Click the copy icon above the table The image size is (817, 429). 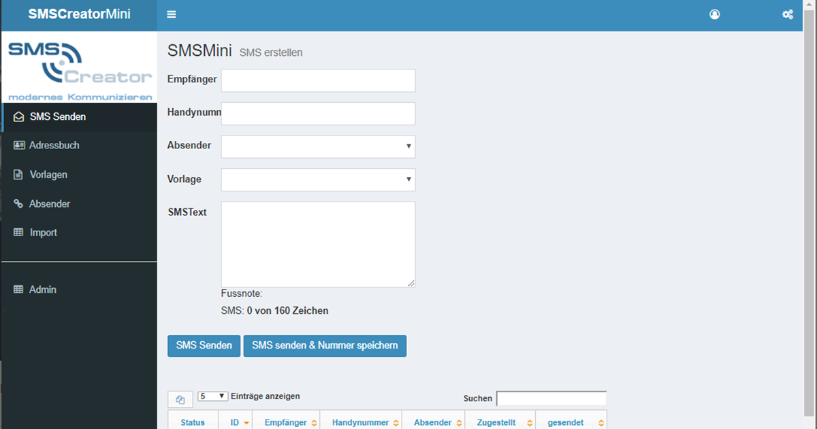pyautogui.click(x=180, y=400)
